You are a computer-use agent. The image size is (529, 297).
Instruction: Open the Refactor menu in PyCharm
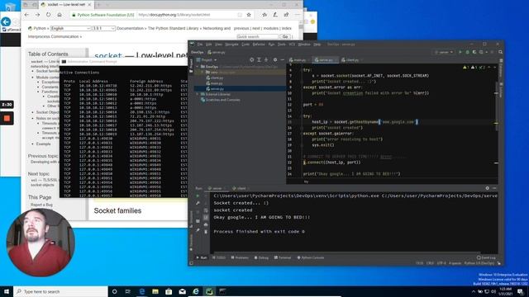coord(259,44)
